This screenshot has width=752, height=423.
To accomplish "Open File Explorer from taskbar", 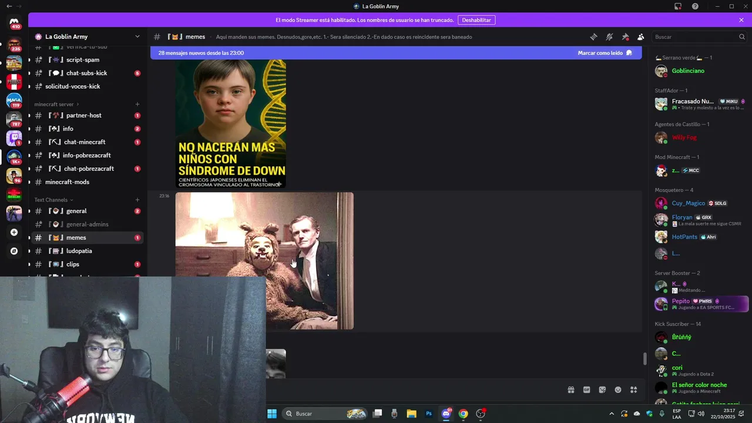I will [x=411, y=414].
